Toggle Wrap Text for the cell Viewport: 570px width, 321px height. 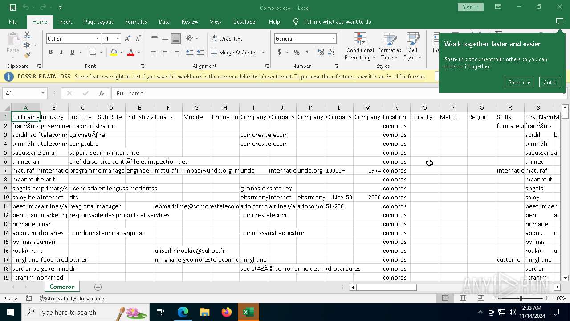[x=227, y=38]
